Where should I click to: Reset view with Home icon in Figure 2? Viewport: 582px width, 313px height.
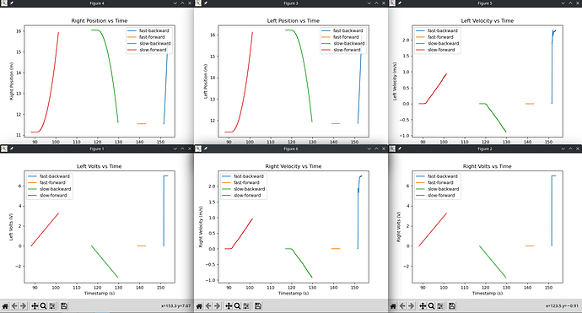[393, 306]
